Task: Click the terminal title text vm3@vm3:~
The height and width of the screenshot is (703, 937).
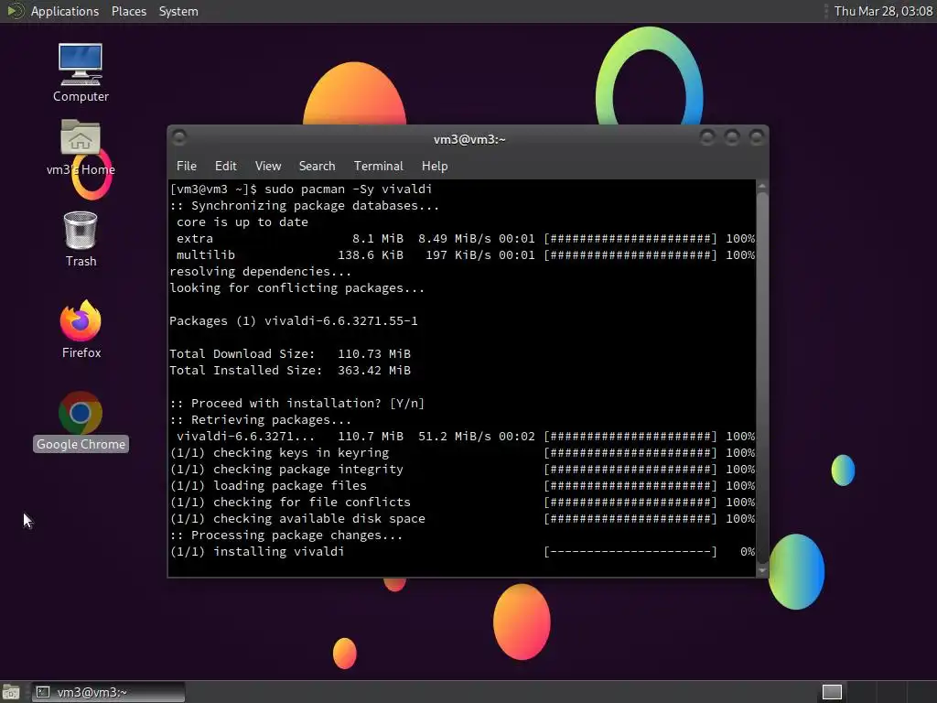Action: [469, 139]
